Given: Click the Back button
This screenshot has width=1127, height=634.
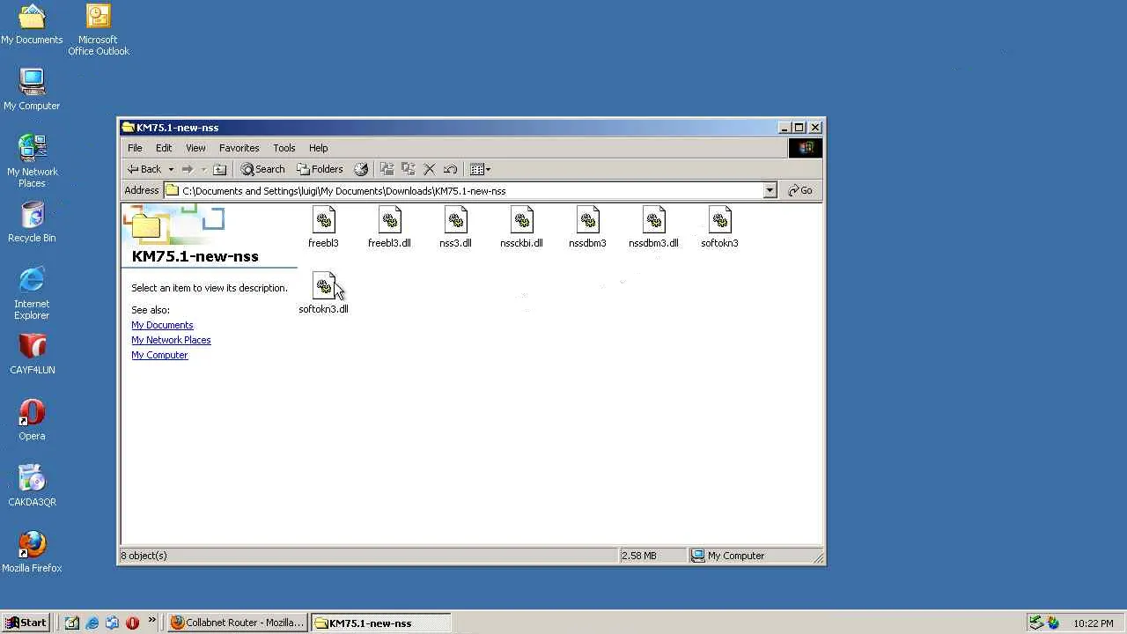Looking at the screenshot, I should pos(144,169).
